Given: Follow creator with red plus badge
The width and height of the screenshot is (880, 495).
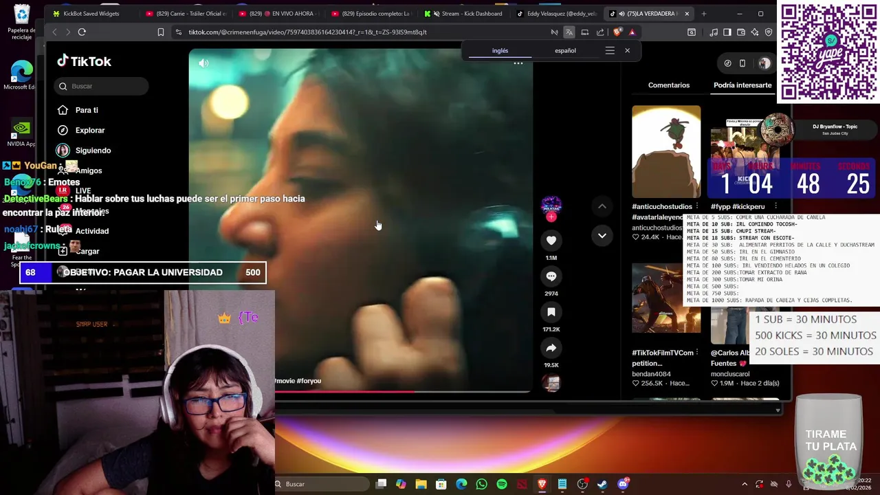Looking at the screenshot, I should click(551, 217).
